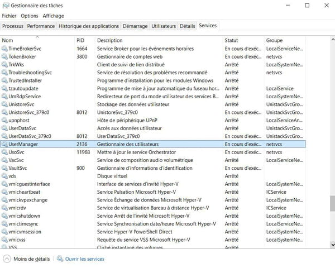Click the icon beside upnphost service

click(4, 121)
